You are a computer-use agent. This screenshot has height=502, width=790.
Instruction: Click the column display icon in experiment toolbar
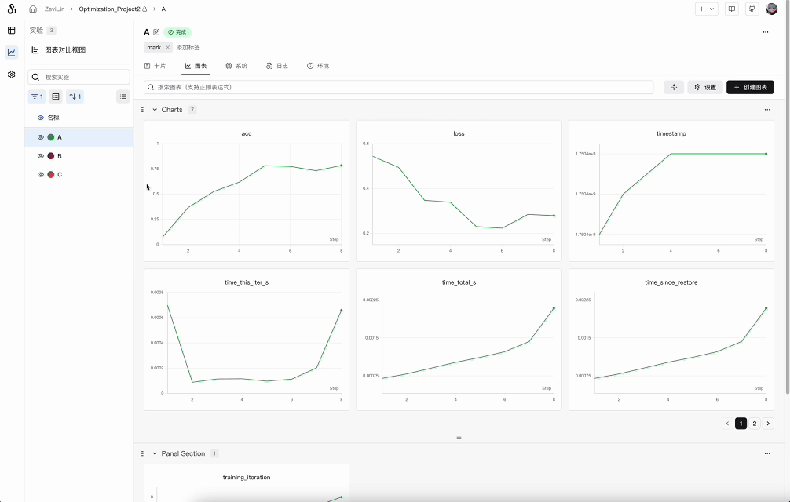(x=56, y=96)
